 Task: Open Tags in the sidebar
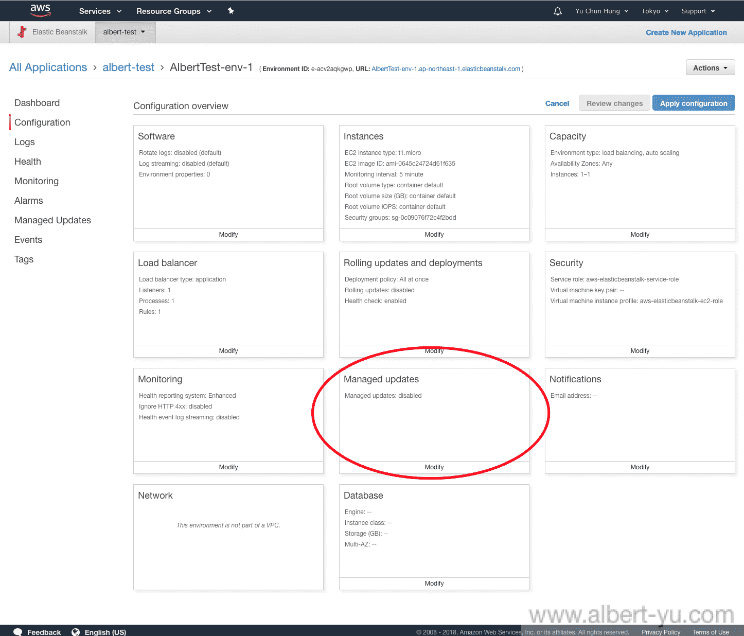[x=24, y=259]
